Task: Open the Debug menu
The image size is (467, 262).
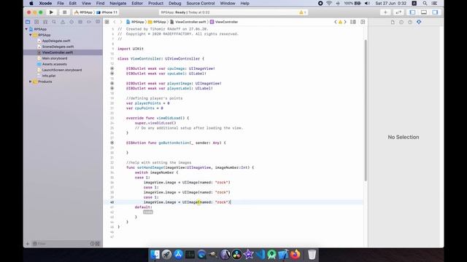Action: (x=175, y=3)
